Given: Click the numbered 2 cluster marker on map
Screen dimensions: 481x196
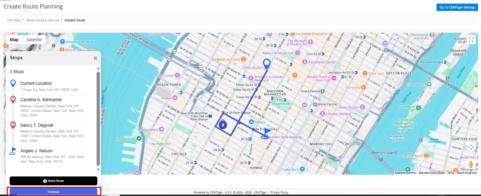Looking at the screenshot, I should 223,125.
